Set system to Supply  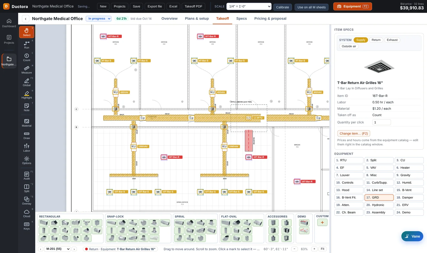[361, 40]
